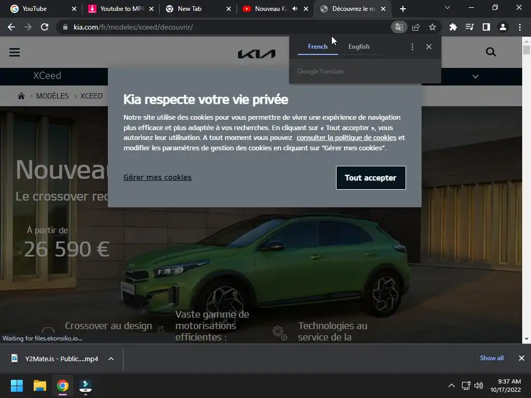Open options for Y2Mate download item
The height and width of the screenshot is (398, 531).
(x=111, y=359)
